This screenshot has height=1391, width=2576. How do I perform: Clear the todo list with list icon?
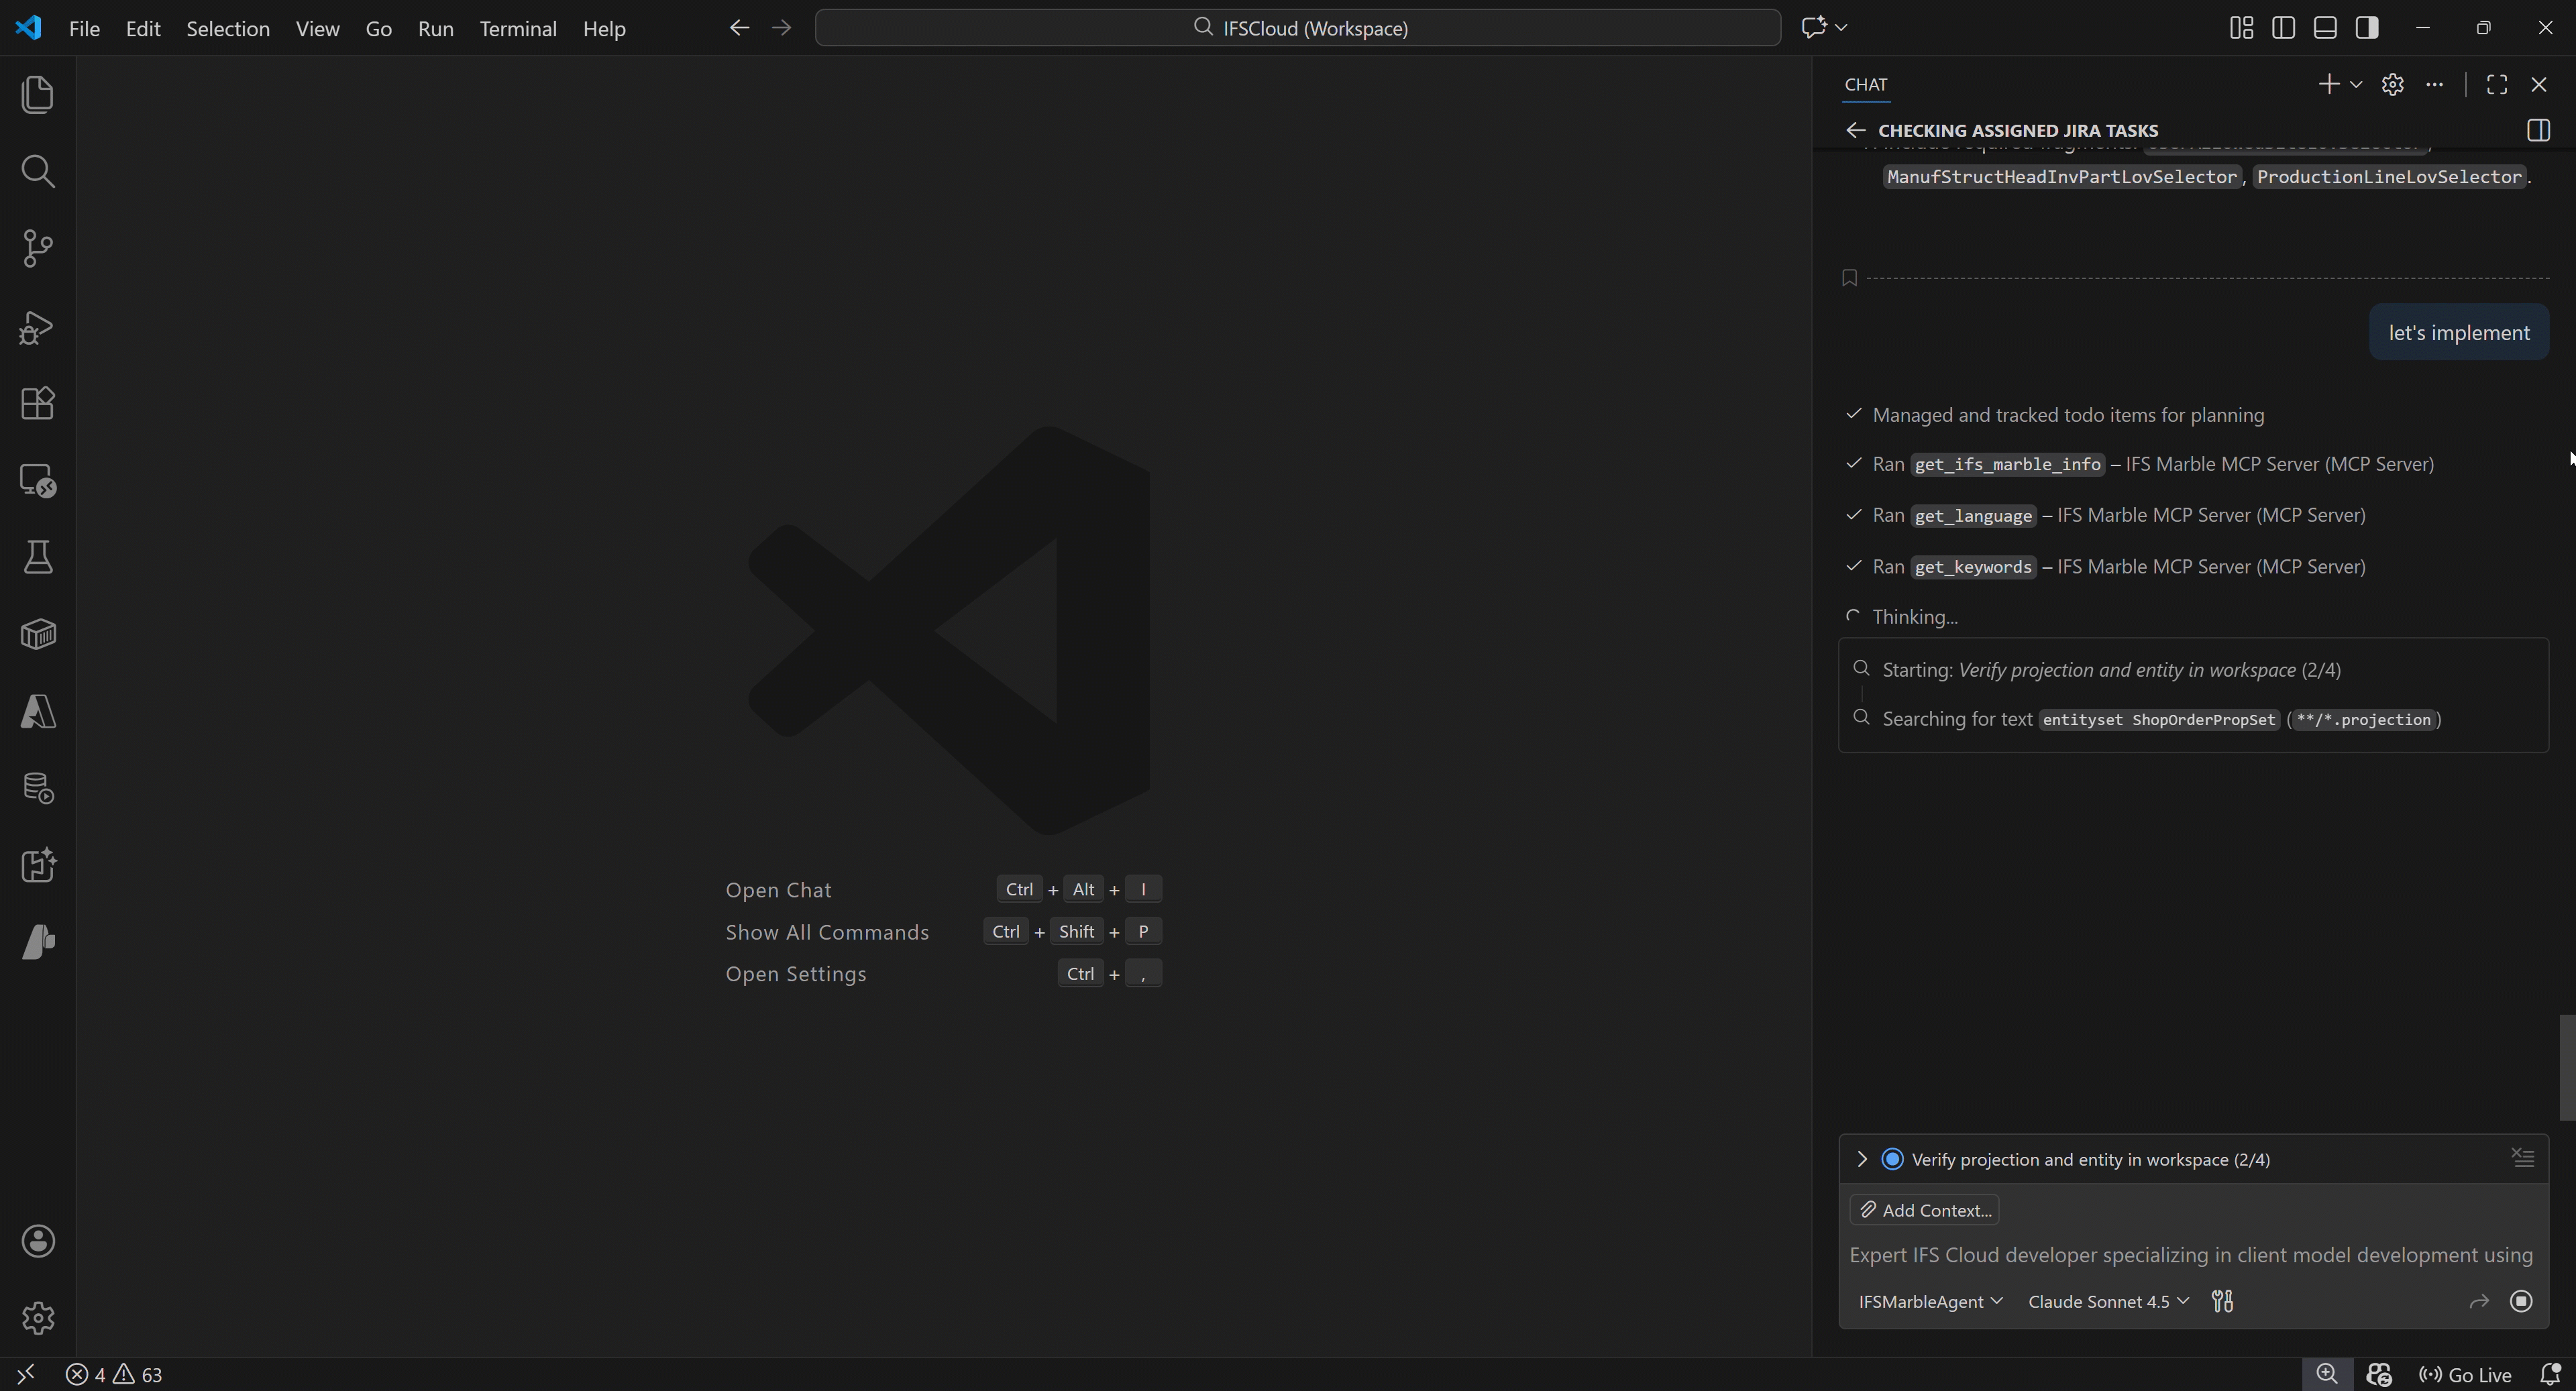(x=2522, y=1158)
